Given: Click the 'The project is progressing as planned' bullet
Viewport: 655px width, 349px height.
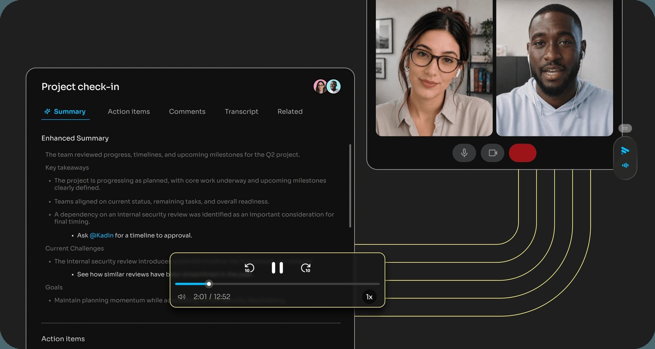Looking at the screenshot, I should (x=190, y=184).
